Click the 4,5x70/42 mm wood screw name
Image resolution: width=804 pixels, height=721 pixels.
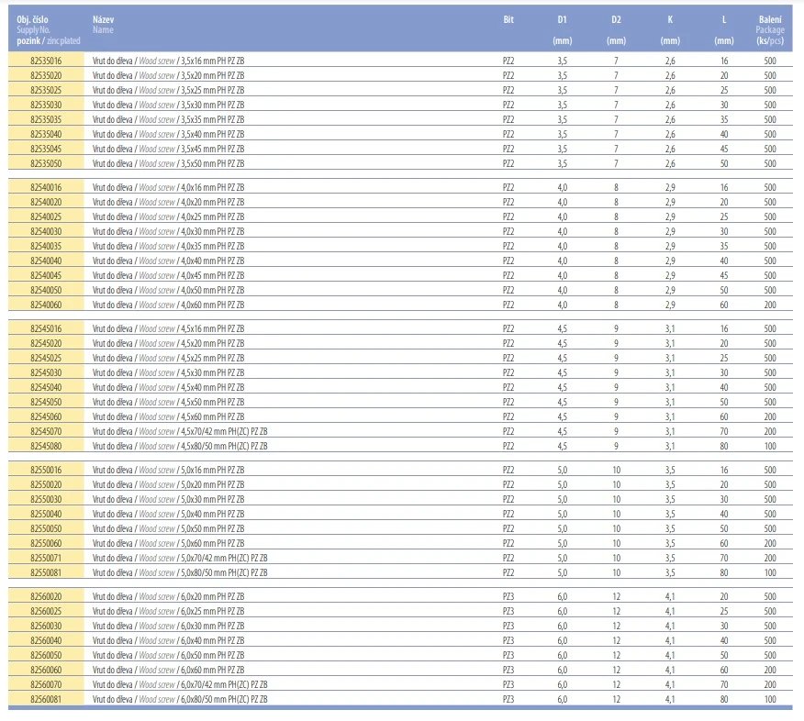pos(180,431)
